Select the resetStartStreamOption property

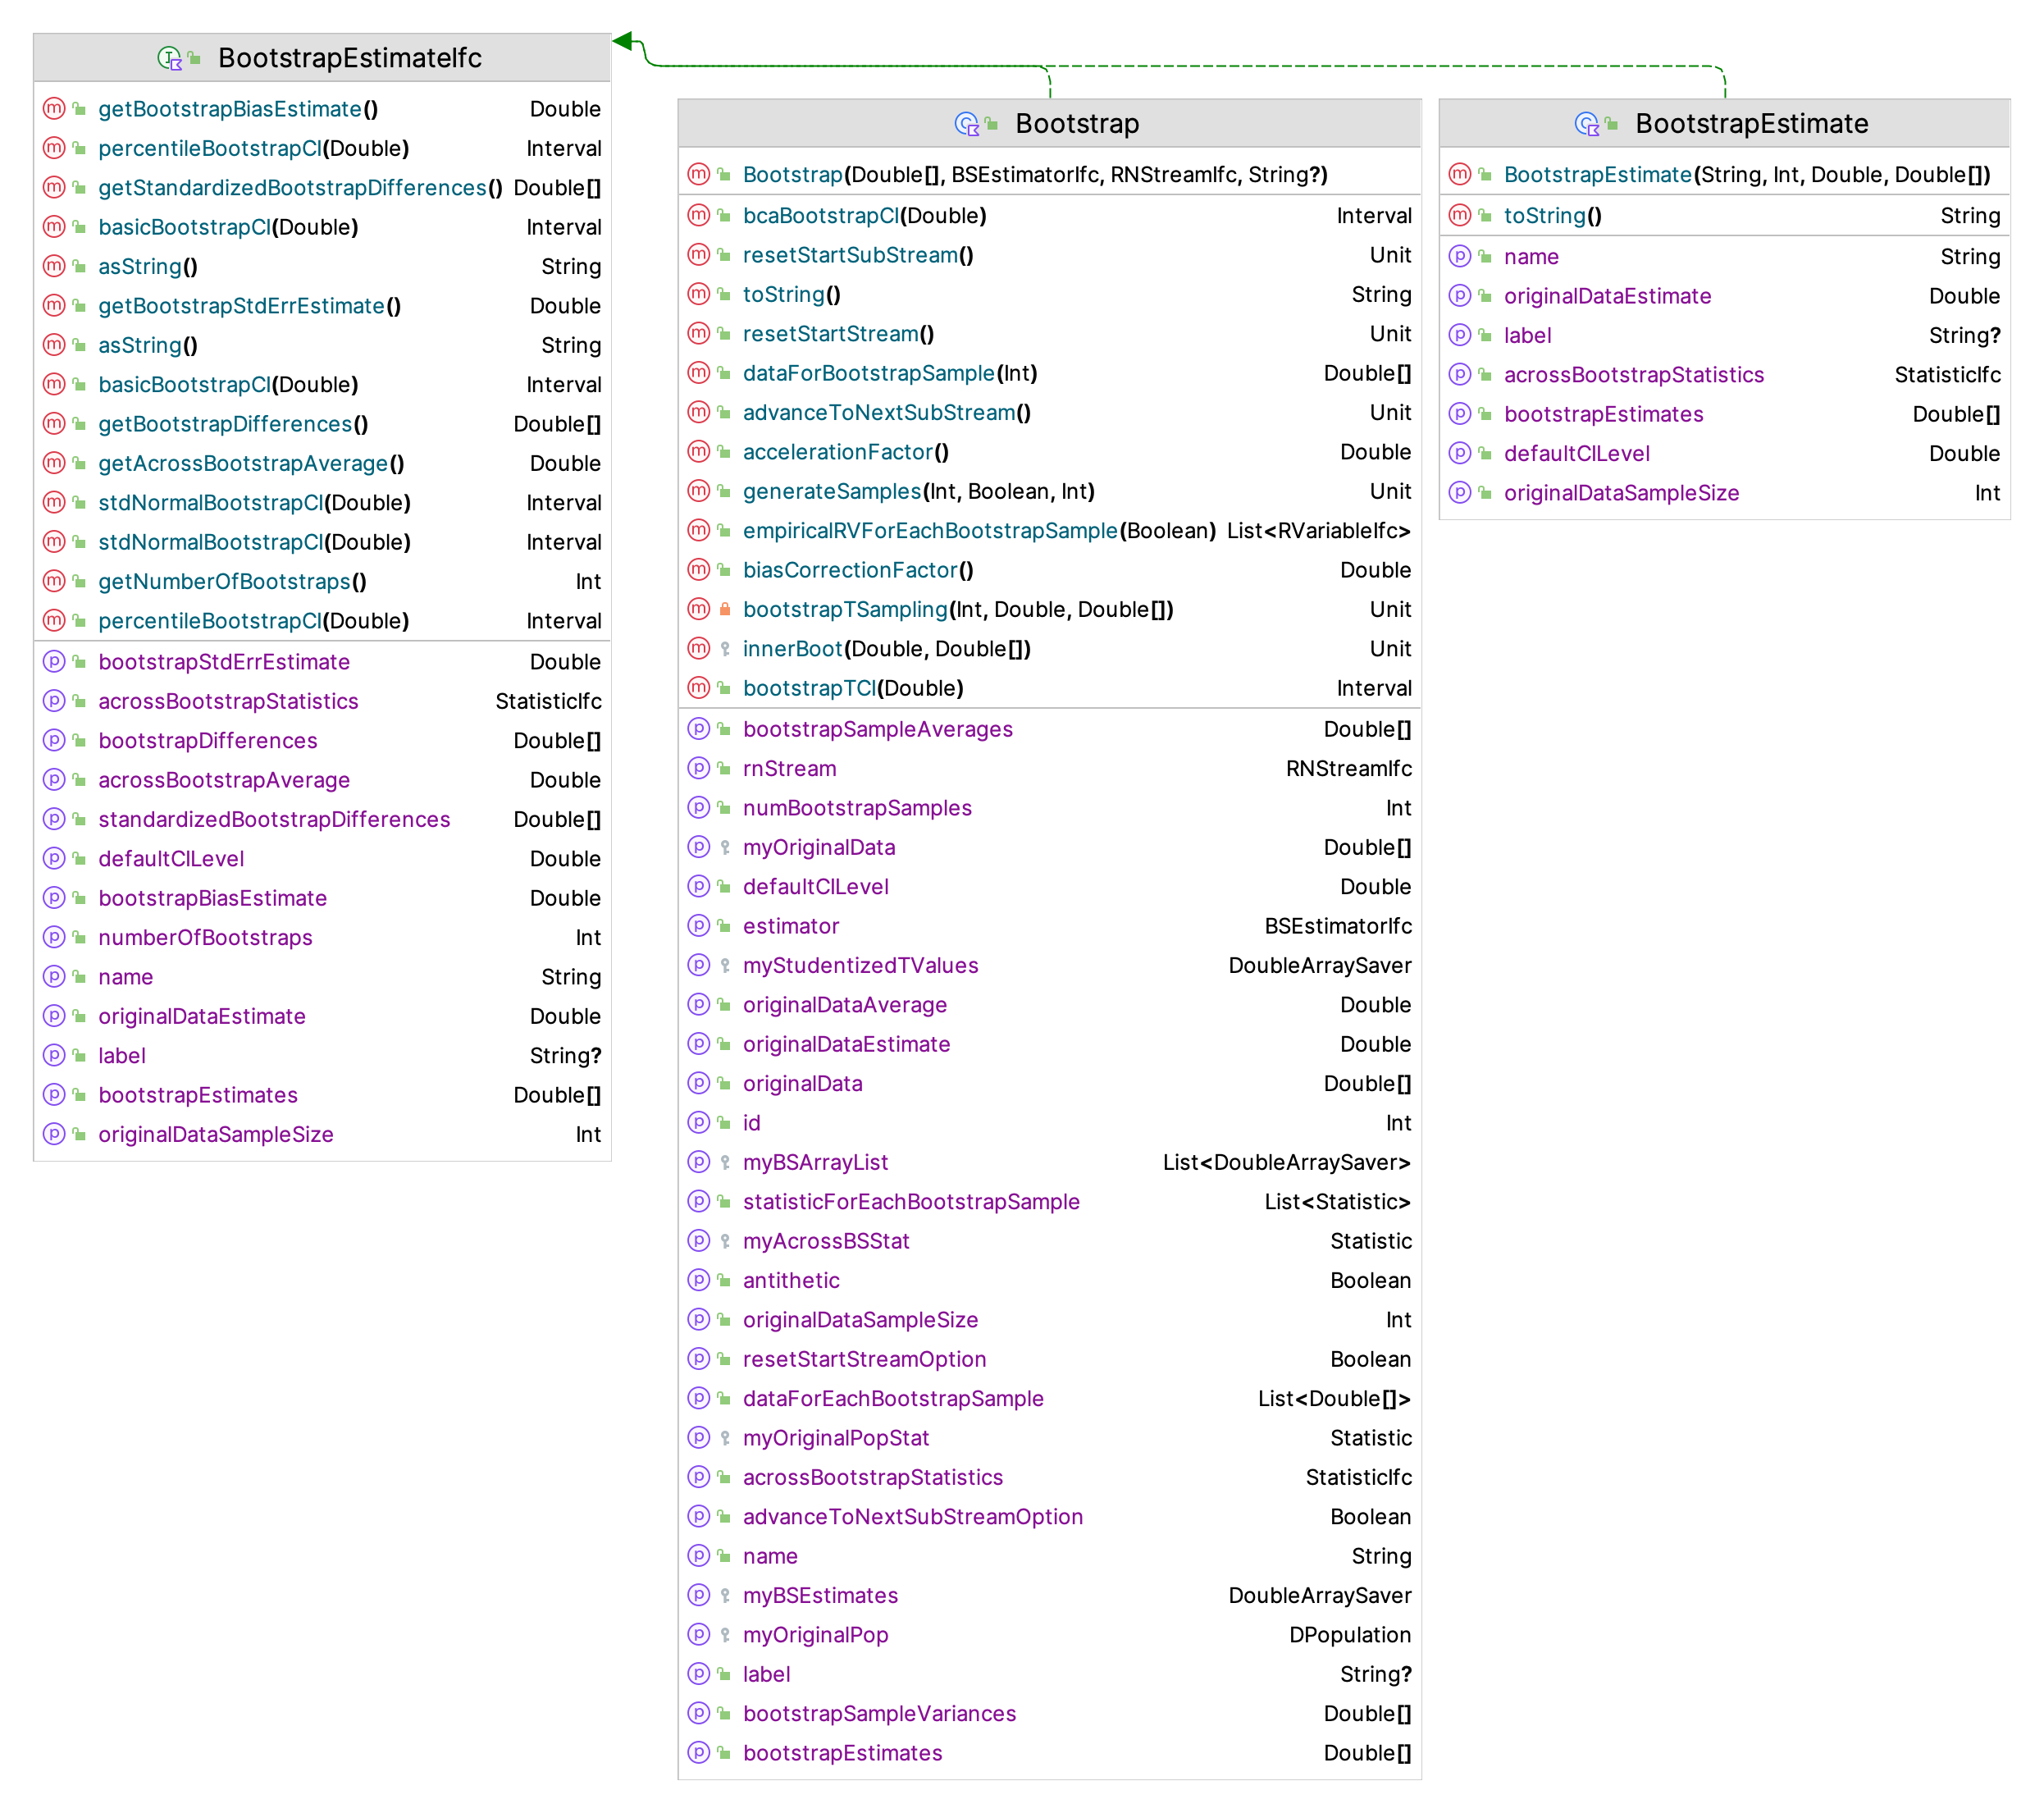pyautogui.click(x=864, y=1359)
